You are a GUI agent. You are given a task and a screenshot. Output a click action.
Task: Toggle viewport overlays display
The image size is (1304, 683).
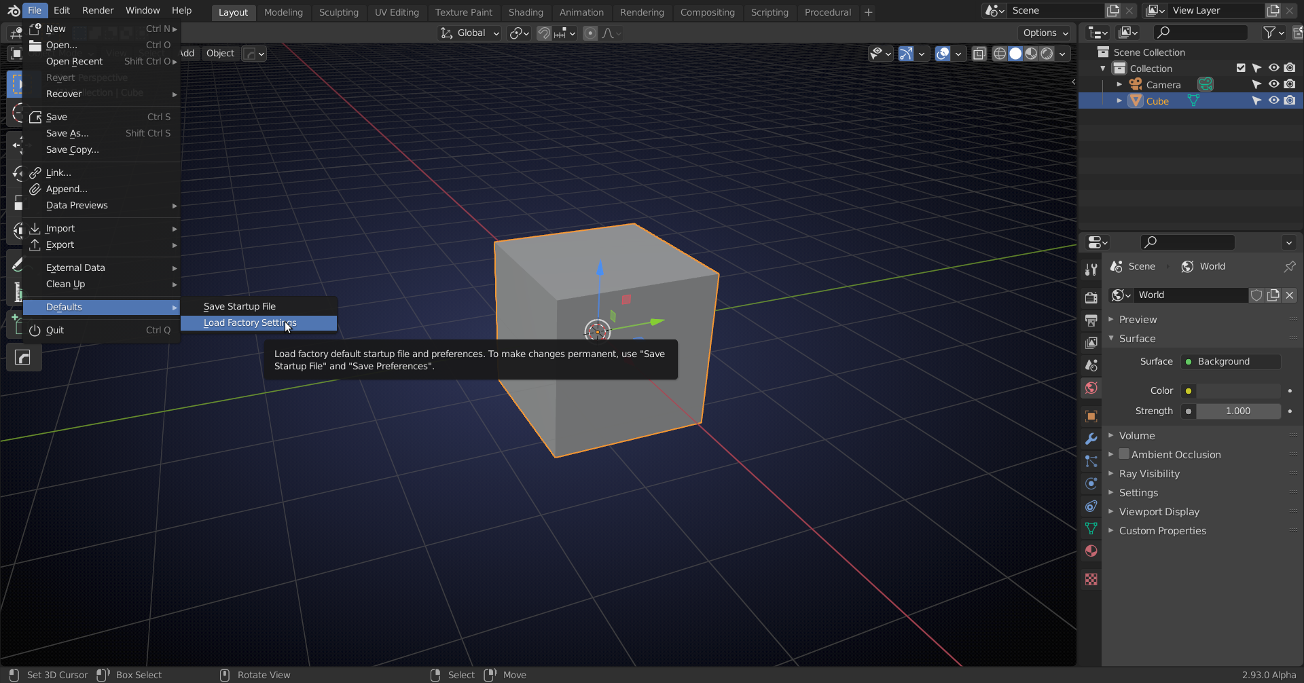pos(943,53)
